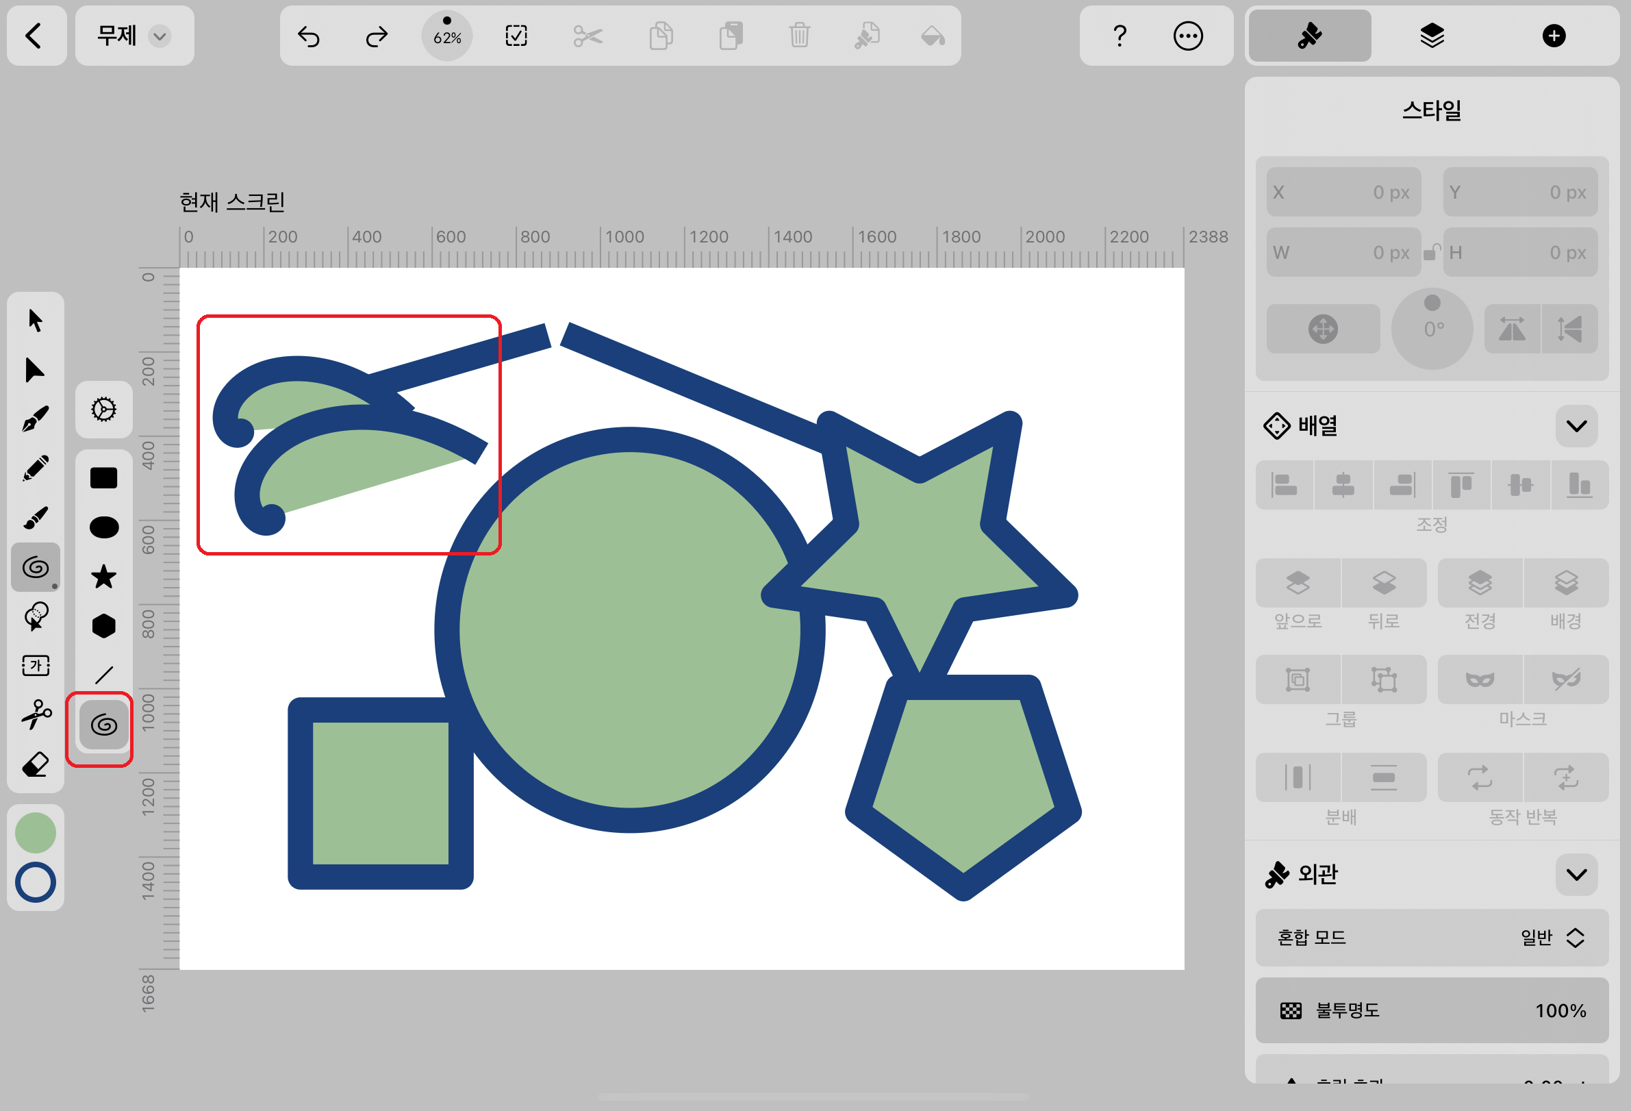Toggle the width-height aspect lock
Screen dimensions: 1631x1111
point(1431,252)
